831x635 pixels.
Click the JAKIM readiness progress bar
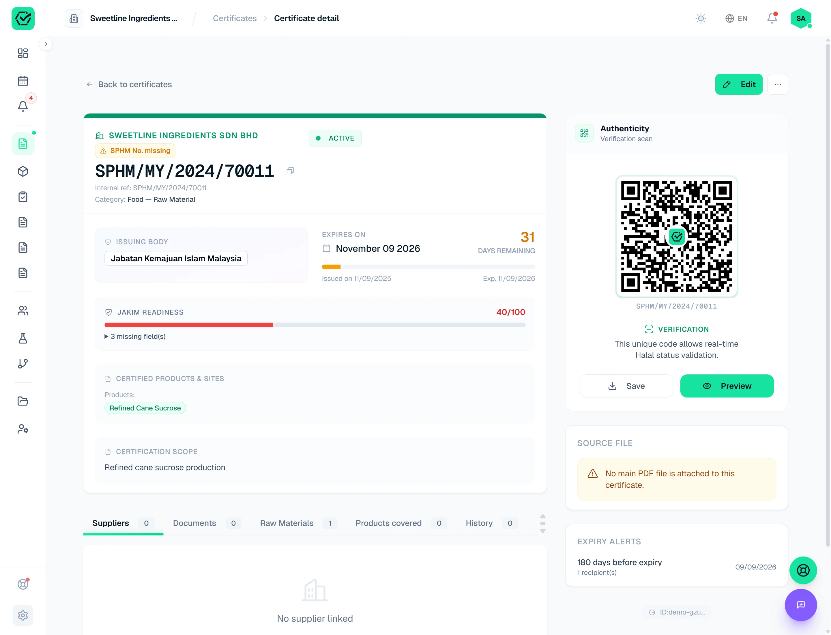(x=315, y=325)
